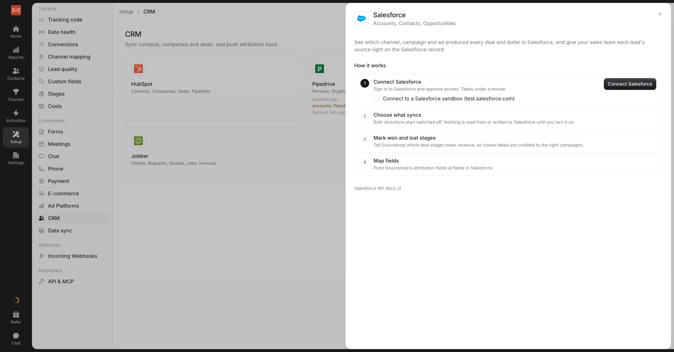Open Stages page
This screenshot has width=674, height=352.
[72, 94]
